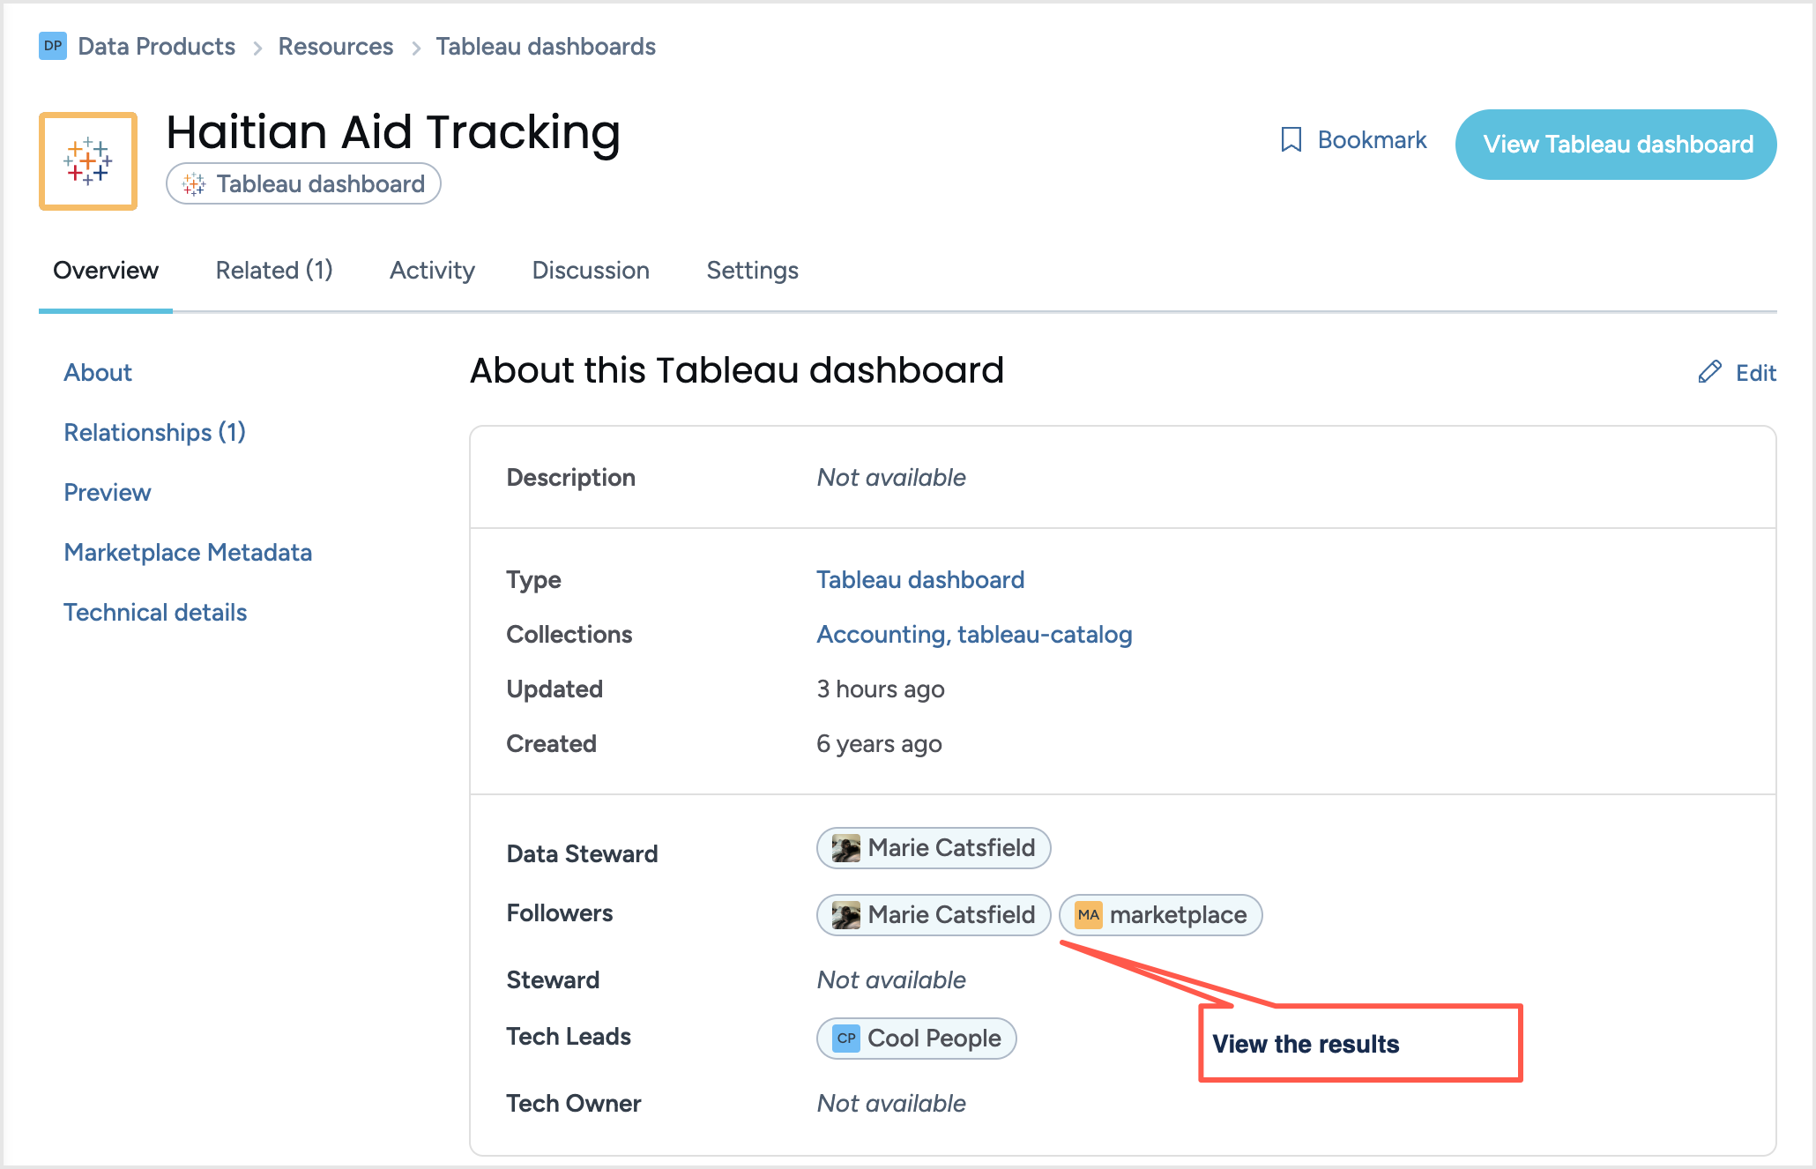Click the pencil Edit icon
This screenshot has height=1169, width=1816.
point(1709,372)
